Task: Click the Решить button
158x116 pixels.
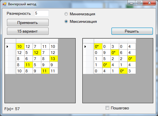Action: tap(132, 31)
